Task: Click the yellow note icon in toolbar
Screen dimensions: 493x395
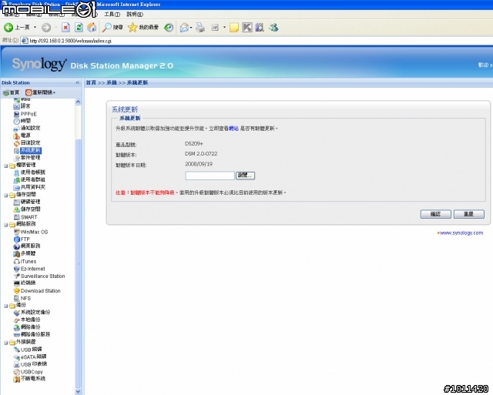Action: [x=234, y=28]
